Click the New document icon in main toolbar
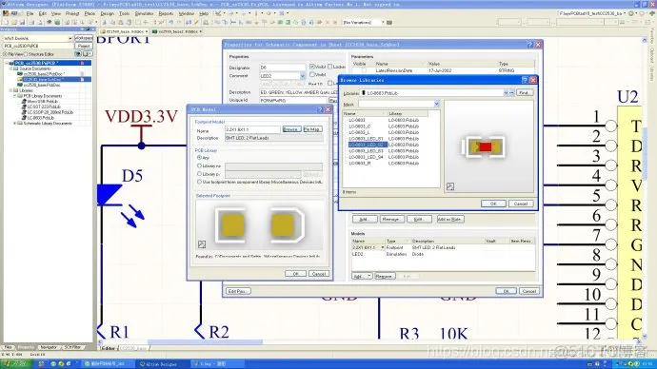The width and height of the screenshot is (657, 369). point(6,22)
